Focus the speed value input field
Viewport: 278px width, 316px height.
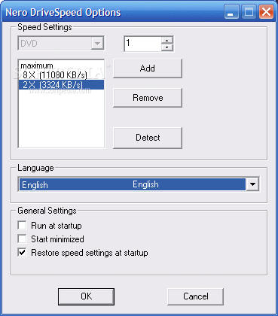coord(142,44)
